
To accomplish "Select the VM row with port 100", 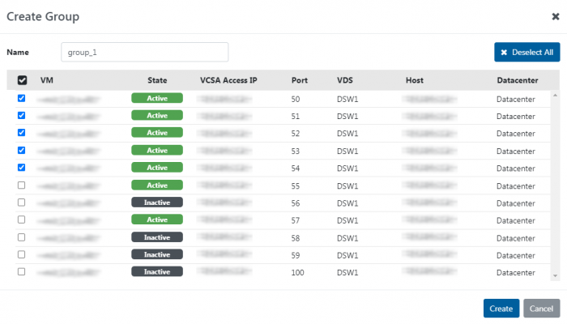I will pos(22,271).
